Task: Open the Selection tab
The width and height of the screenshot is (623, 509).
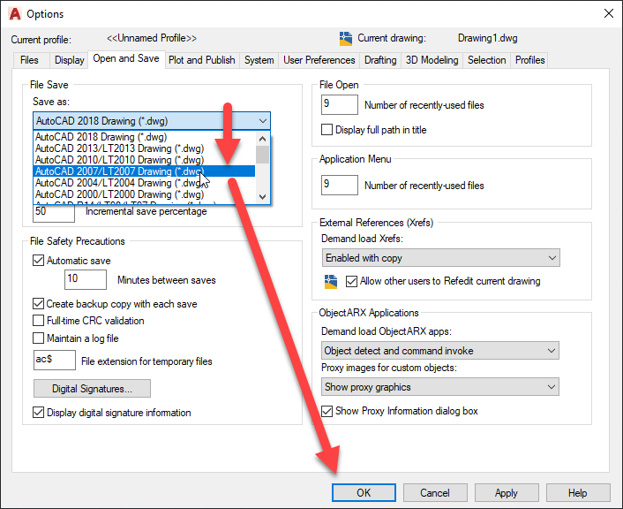Action: [x=487, y=60]
